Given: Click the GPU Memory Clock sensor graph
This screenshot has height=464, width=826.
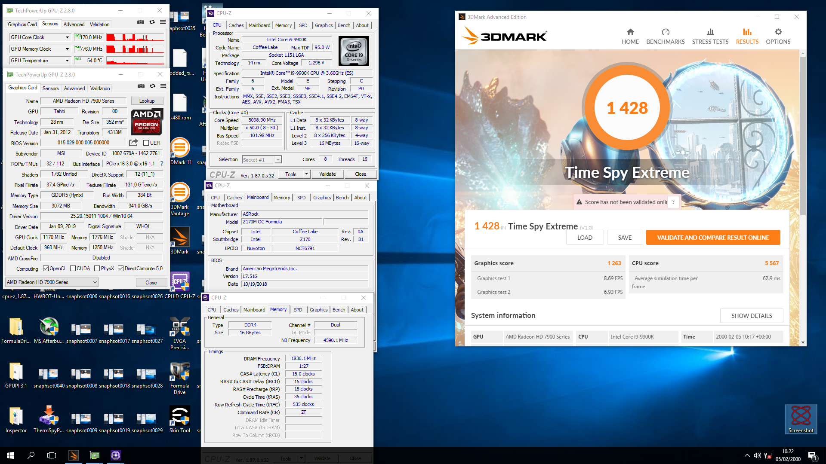Looking at the screenshot, I should click(x=135, y=49).
